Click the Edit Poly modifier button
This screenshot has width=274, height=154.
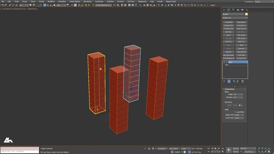coord(229,32)
